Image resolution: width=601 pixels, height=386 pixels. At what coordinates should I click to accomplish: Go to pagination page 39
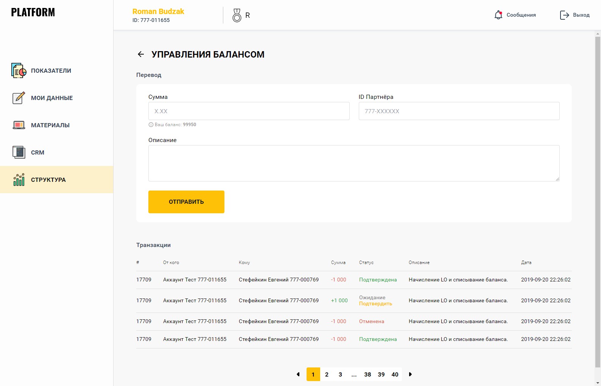click(381, 374)
